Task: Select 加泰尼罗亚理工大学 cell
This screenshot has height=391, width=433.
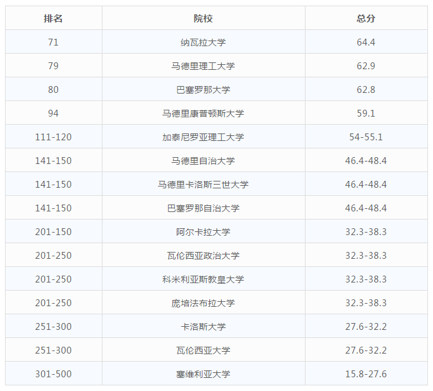Action: click(203, 137)
